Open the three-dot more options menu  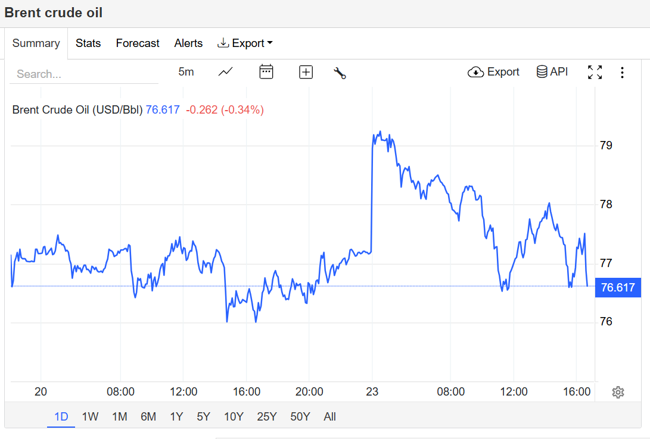point(622,73)
